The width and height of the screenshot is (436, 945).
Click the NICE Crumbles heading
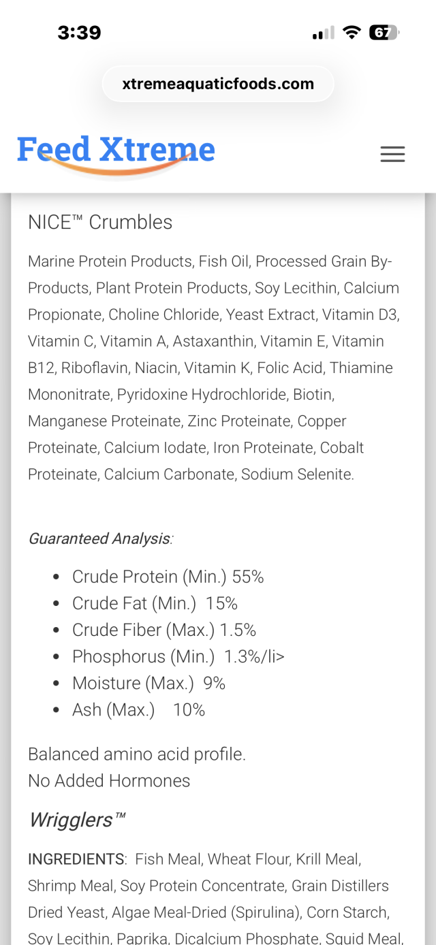[x=100, y=222]
